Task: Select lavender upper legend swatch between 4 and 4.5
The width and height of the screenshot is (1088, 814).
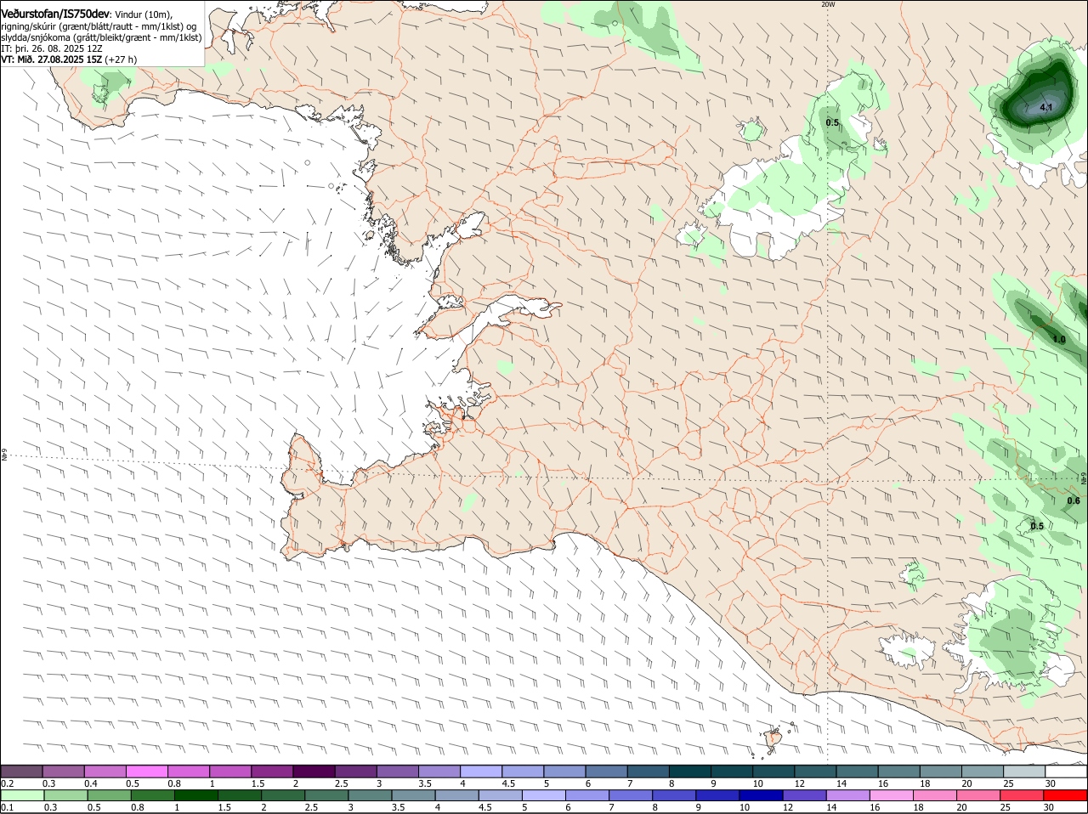Action: (480, 771)
